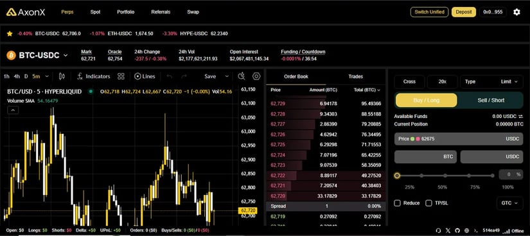
Task: Open the timeframe dropdown chevron
Action: pyautogui.click(x=47, y=76)
